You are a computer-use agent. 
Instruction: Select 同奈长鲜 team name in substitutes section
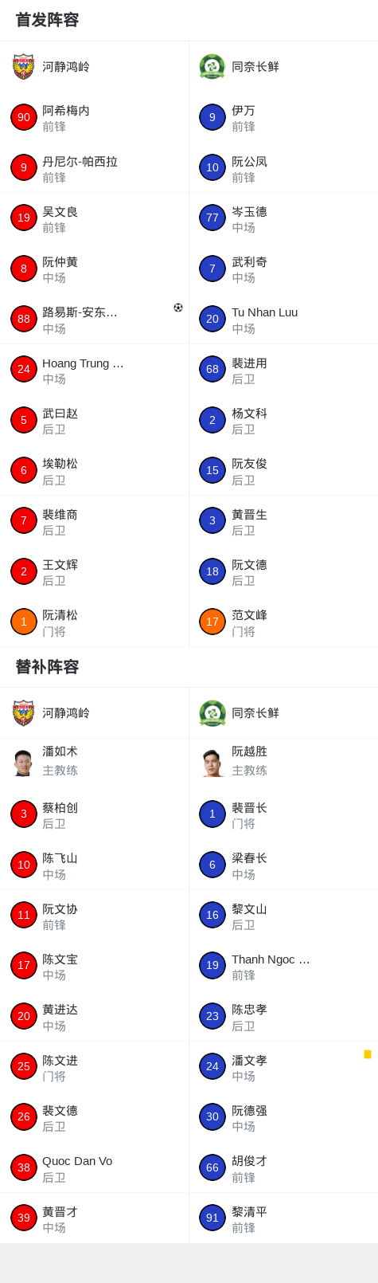click(255, 713)
